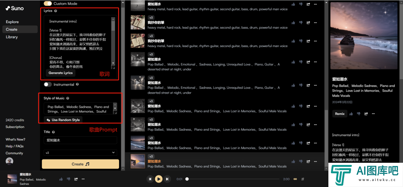Screen dimensions: 403x187
Task: Open the Title help question mark
Action: (x=53, y=132)
